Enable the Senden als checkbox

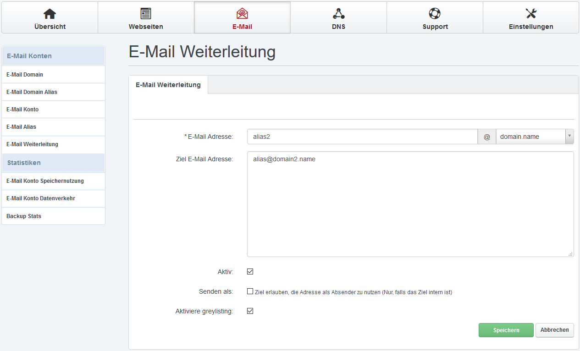[250, 291]
